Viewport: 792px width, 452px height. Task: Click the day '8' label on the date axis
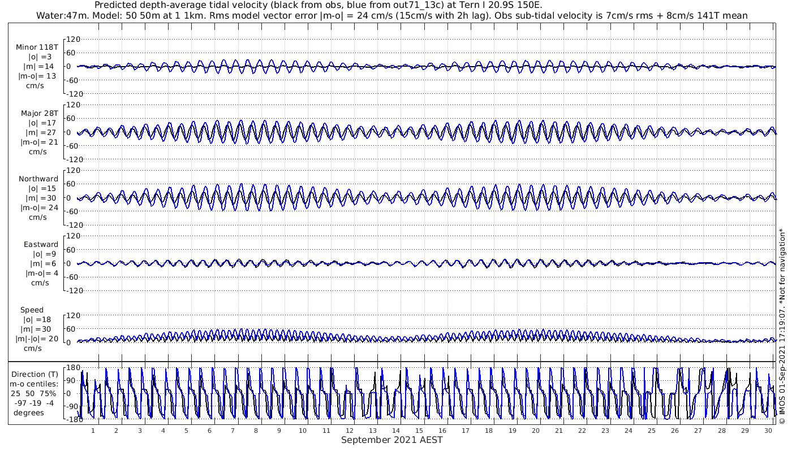click(256, 430)
